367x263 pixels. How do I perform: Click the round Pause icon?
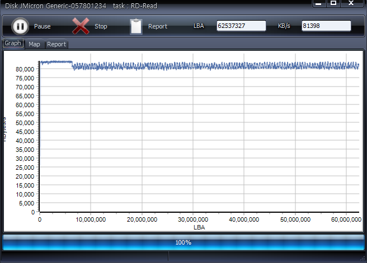(x=20, y=26)
